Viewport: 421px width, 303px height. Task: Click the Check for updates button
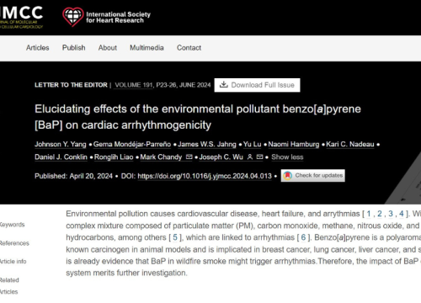click(313, 176)
